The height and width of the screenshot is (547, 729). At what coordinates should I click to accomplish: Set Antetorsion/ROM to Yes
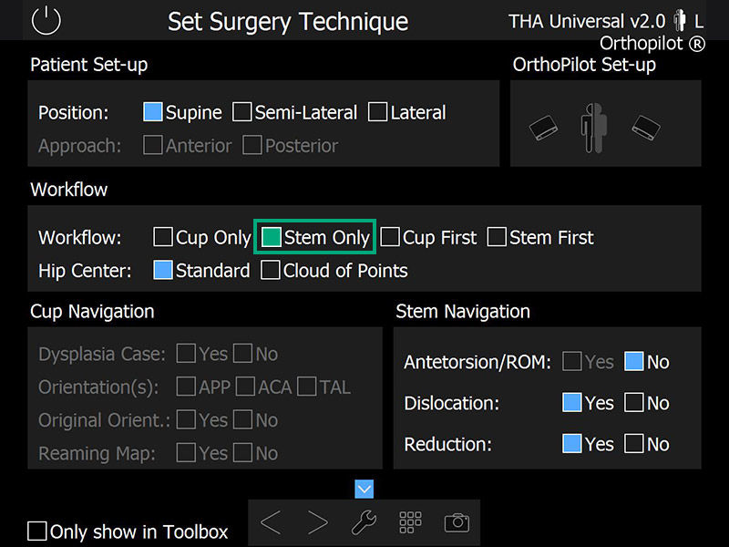coord(573,361)
